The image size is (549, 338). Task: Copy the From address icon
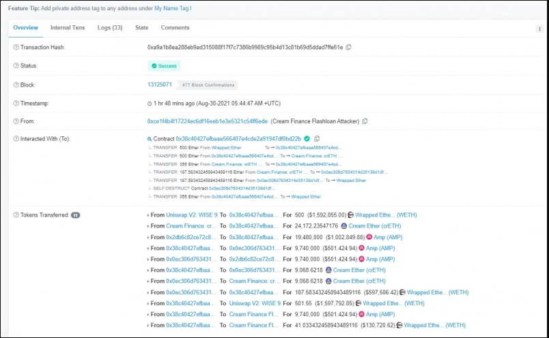(x=365, y=121)
